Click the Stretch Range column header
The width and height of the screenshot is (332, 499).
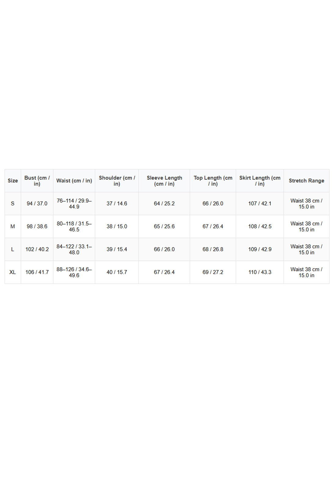coord(306,181)
